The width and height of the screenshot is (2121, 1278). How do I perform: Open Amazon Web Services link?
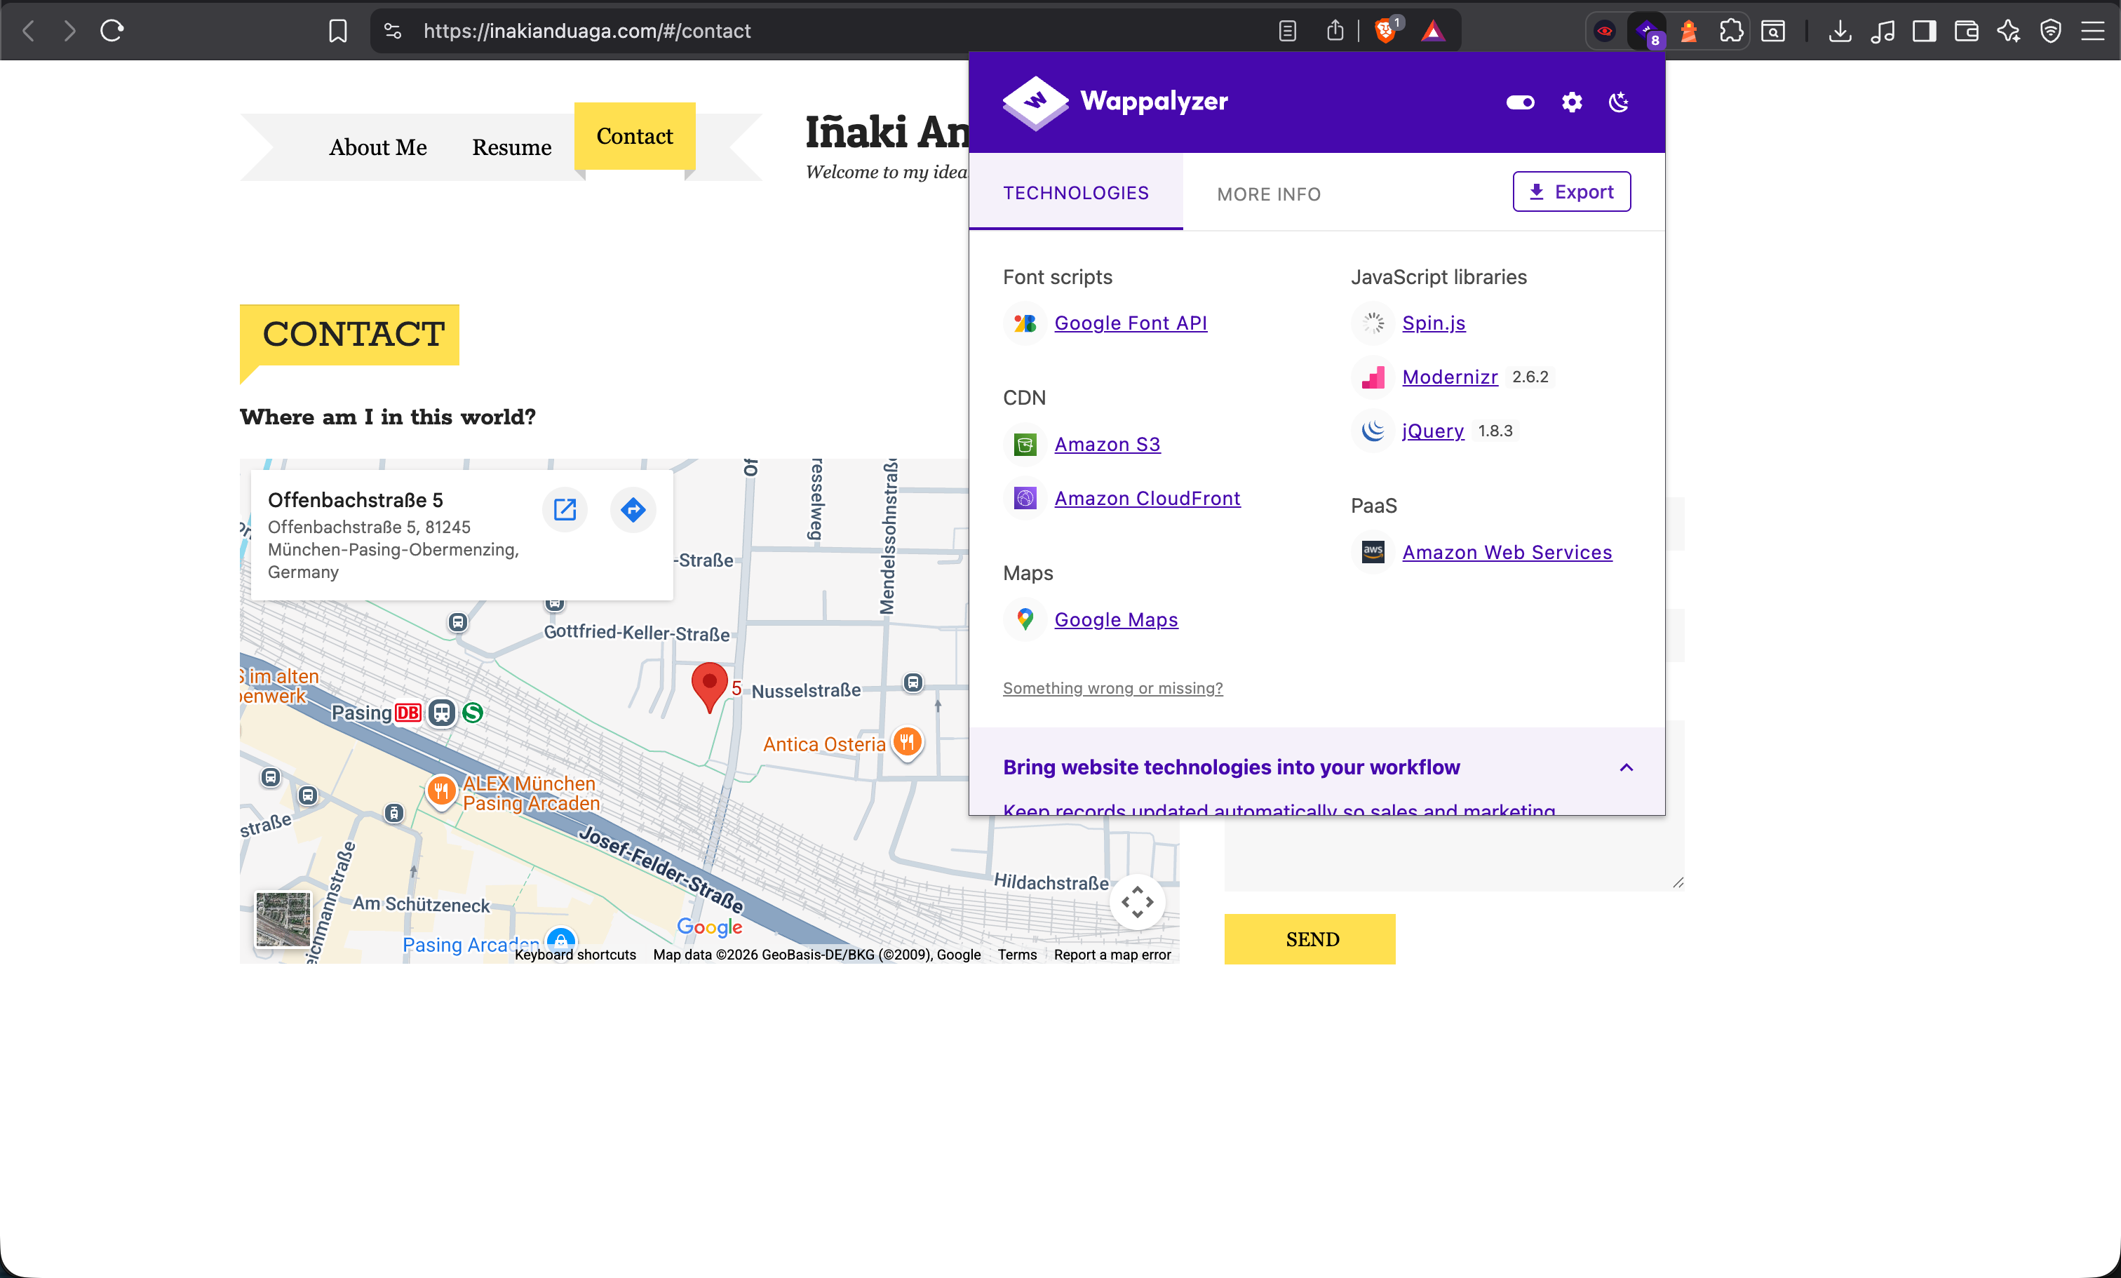pyautogui.click(x=1507, y=553)
